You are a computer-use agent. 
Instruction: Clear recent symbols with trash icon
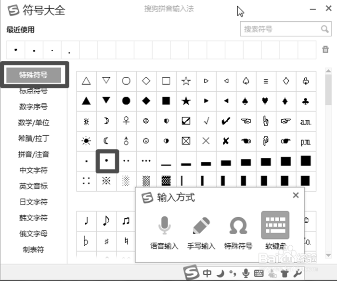point(325,49)
